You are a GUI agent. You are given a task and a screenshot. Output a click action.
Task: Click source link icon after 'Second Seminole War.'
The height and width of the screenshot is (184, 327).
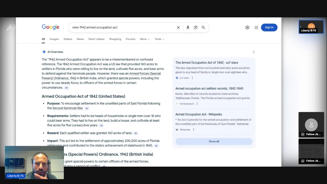click(x=87, y=108)
